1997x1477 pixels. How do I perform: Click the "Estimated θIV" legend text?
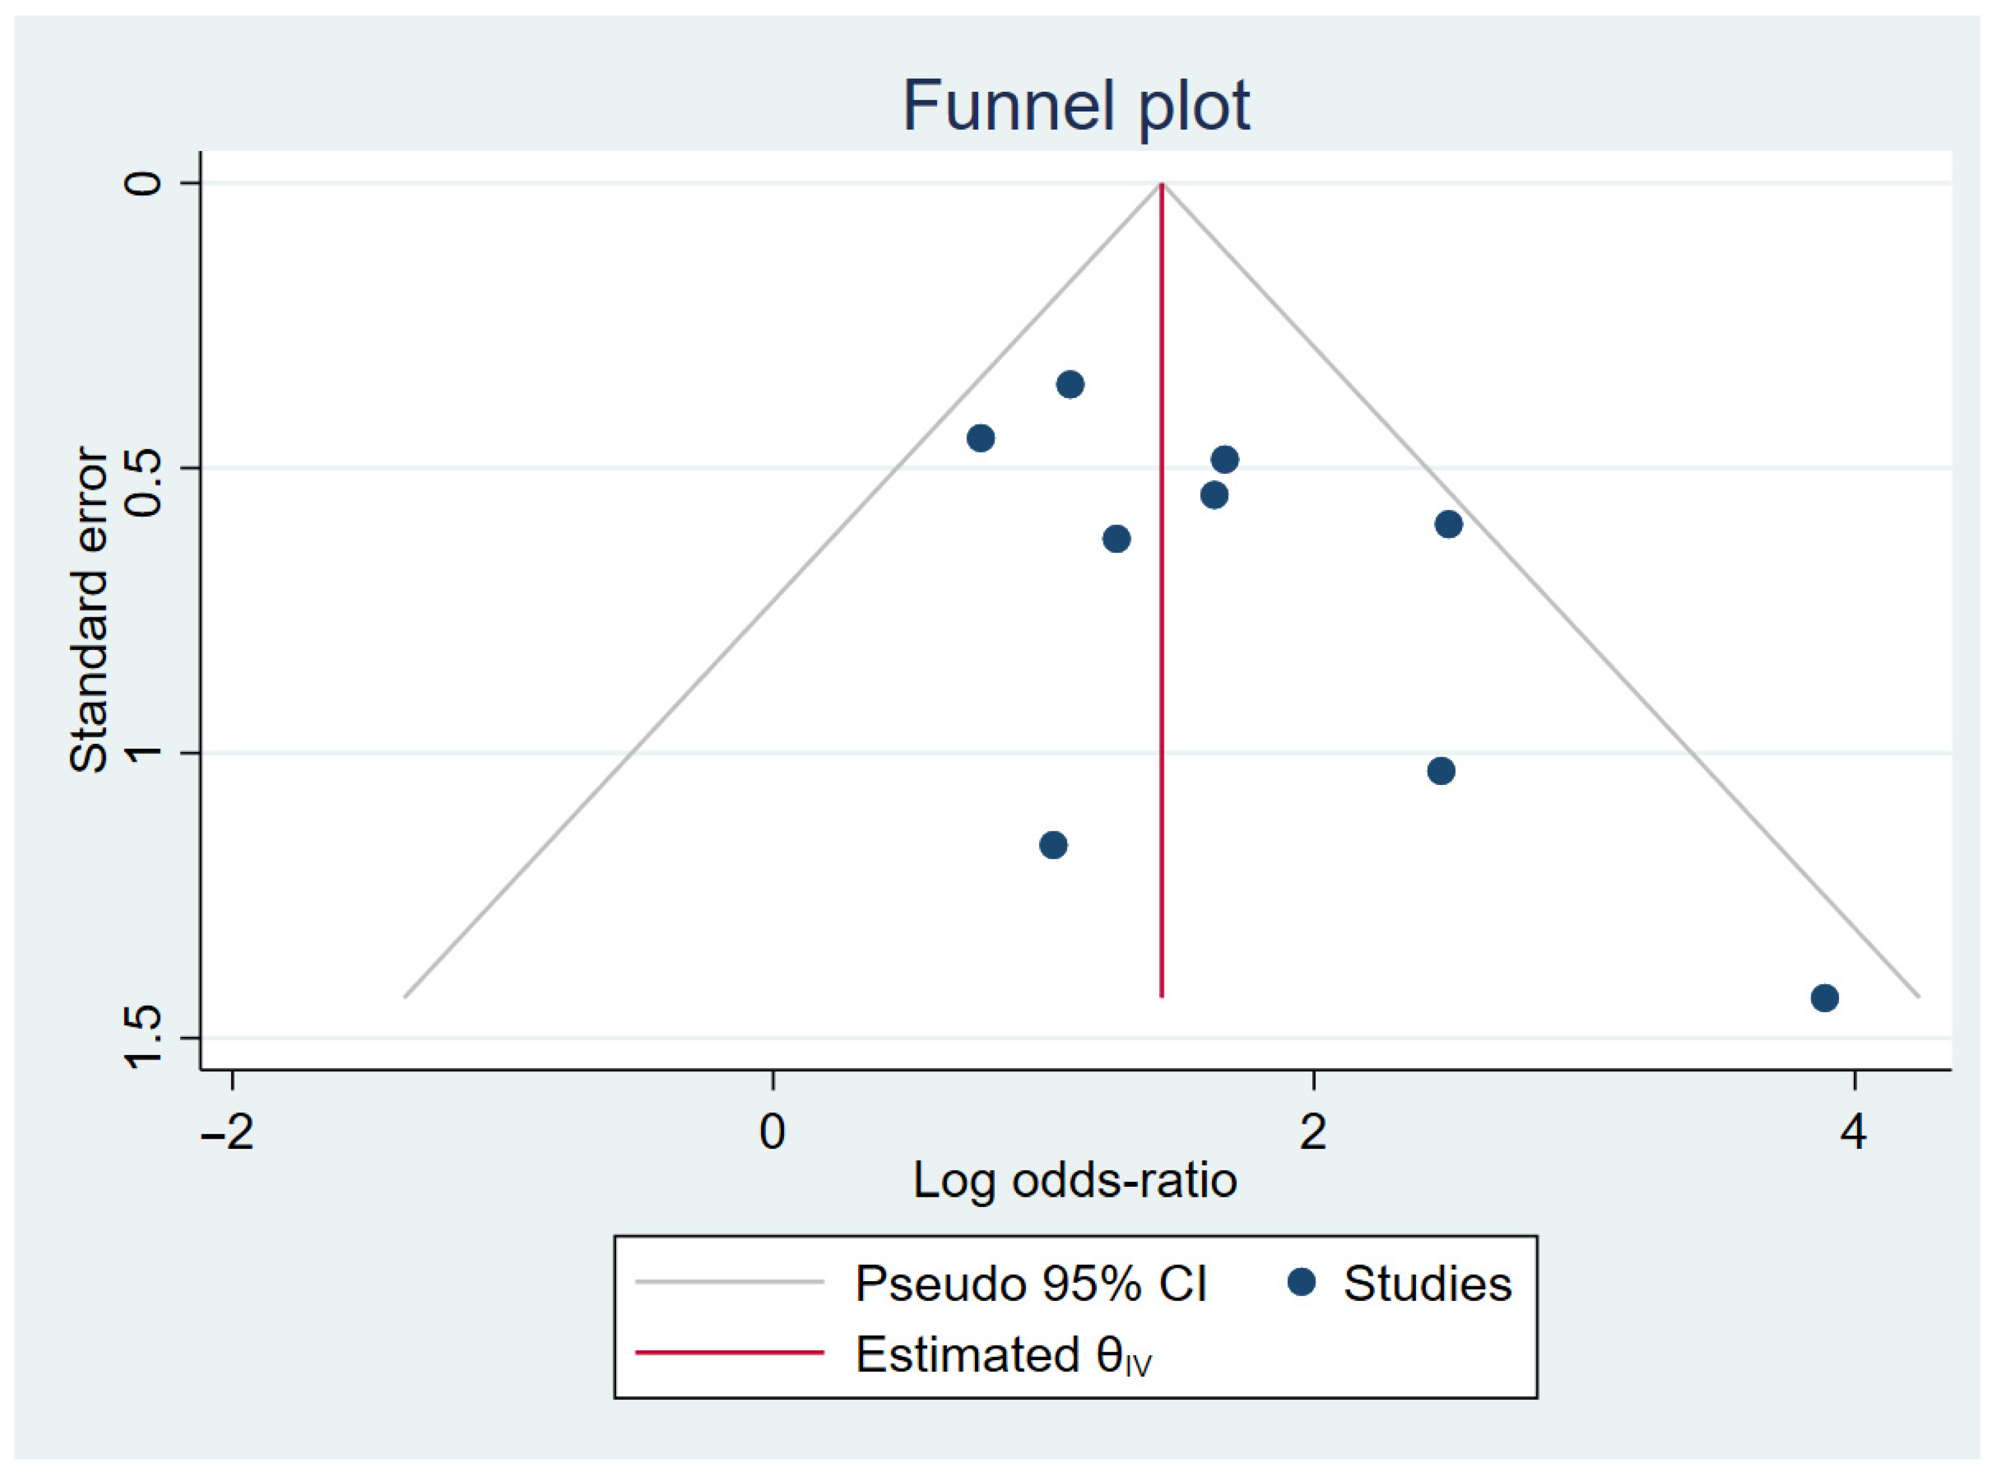(x=1003, y=1354)
